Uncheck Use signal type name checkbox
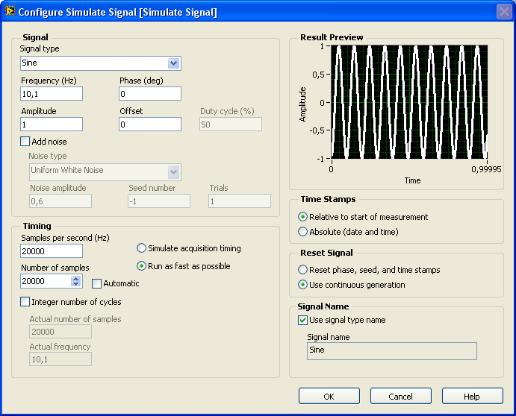This screenshot has height=416, width=516. [302, 320]
